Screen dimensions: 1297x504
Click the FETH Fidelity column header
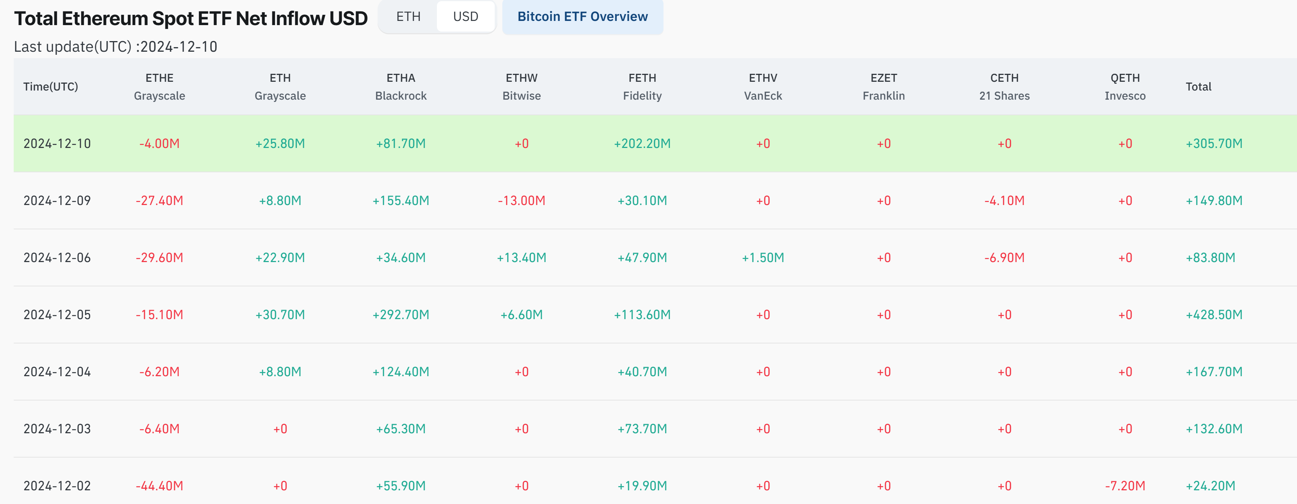[642, 87]
